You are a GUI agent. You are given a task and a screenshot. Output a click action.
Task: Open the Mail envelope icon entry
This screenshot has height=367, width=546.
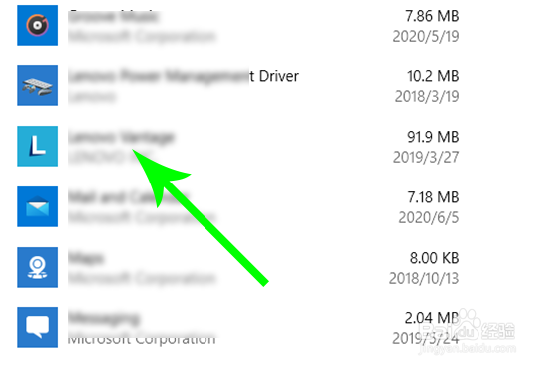[x=38, y=206]
